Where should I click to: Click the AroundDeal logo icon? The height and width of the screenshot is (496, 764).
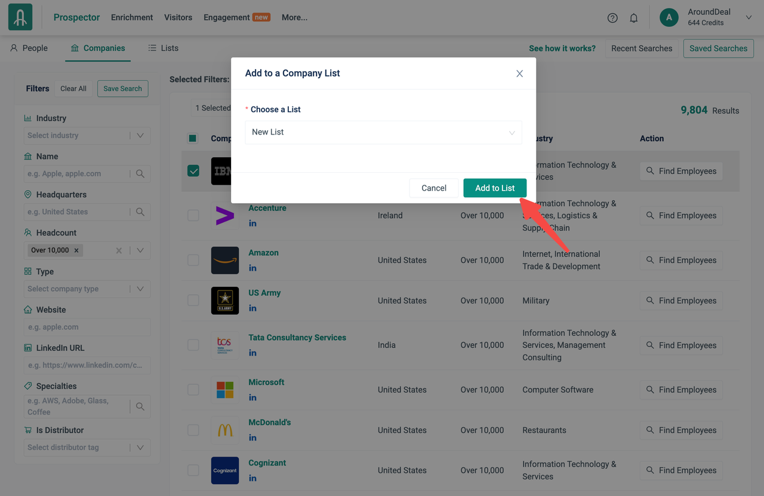20,17
